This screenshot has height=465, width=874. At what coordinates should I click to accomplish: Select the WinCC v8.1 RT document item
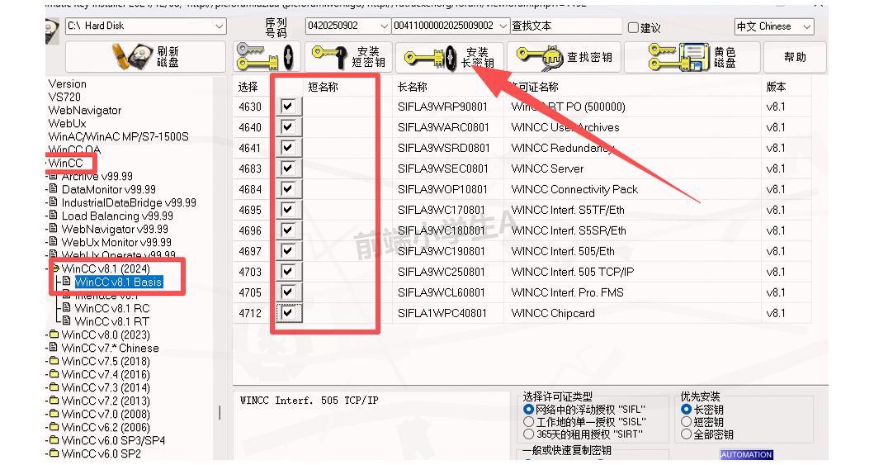(x=111, y=321)
